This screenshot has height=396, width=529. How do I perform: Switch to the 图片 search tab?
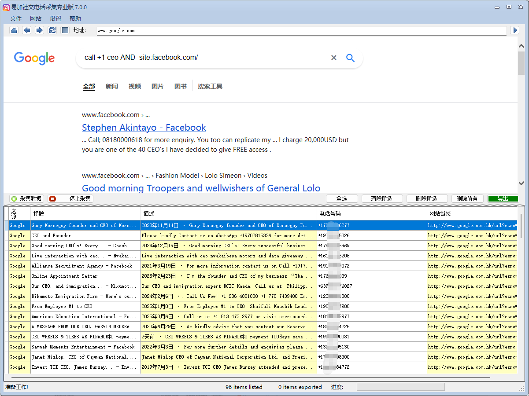point(158,86)
